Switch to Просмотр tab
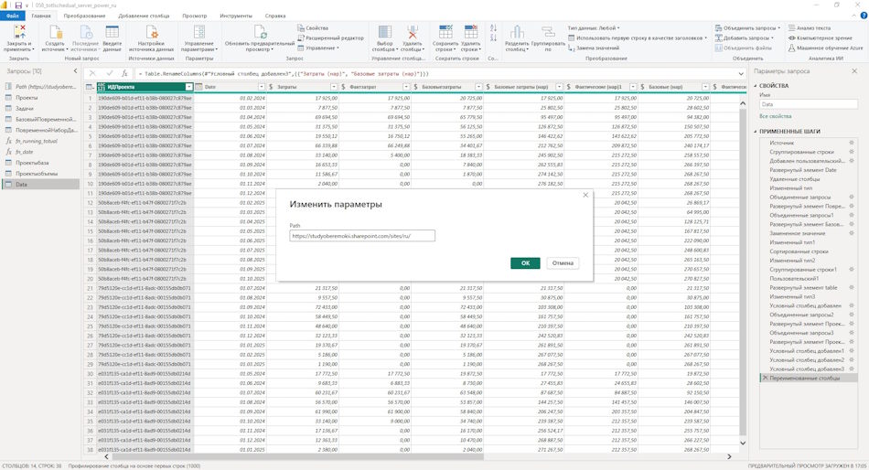Viewport: 869px width, 470px height. click(195, 16)
